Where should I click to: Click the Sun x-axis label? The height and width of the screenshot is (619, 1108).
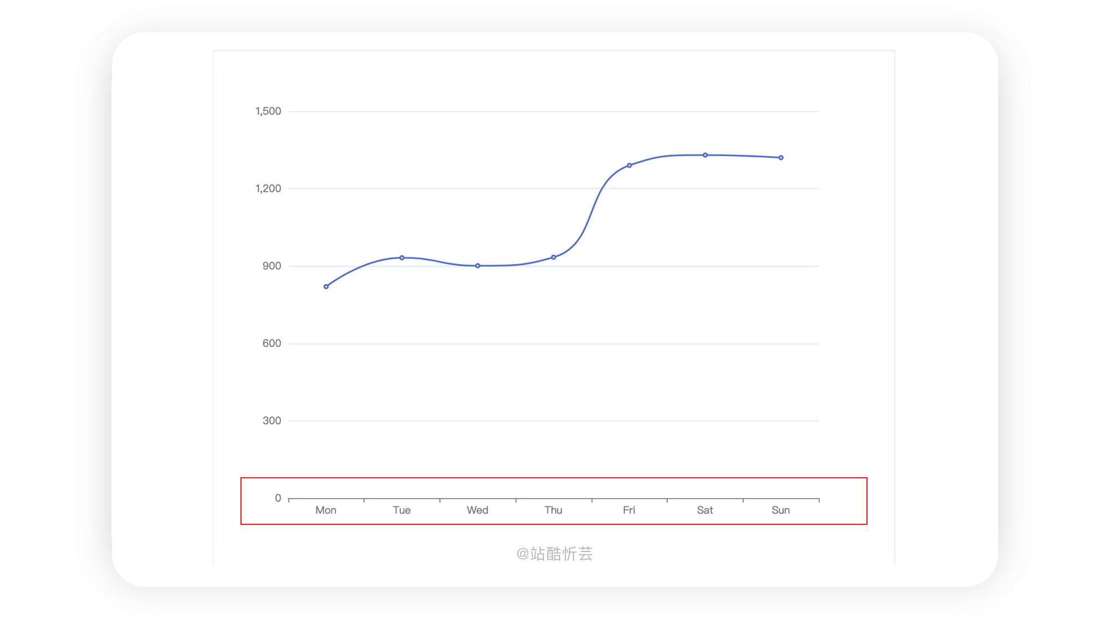point(781,510)
